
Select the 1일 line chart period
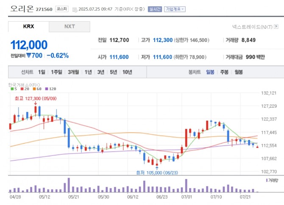(x=42, y=72)
